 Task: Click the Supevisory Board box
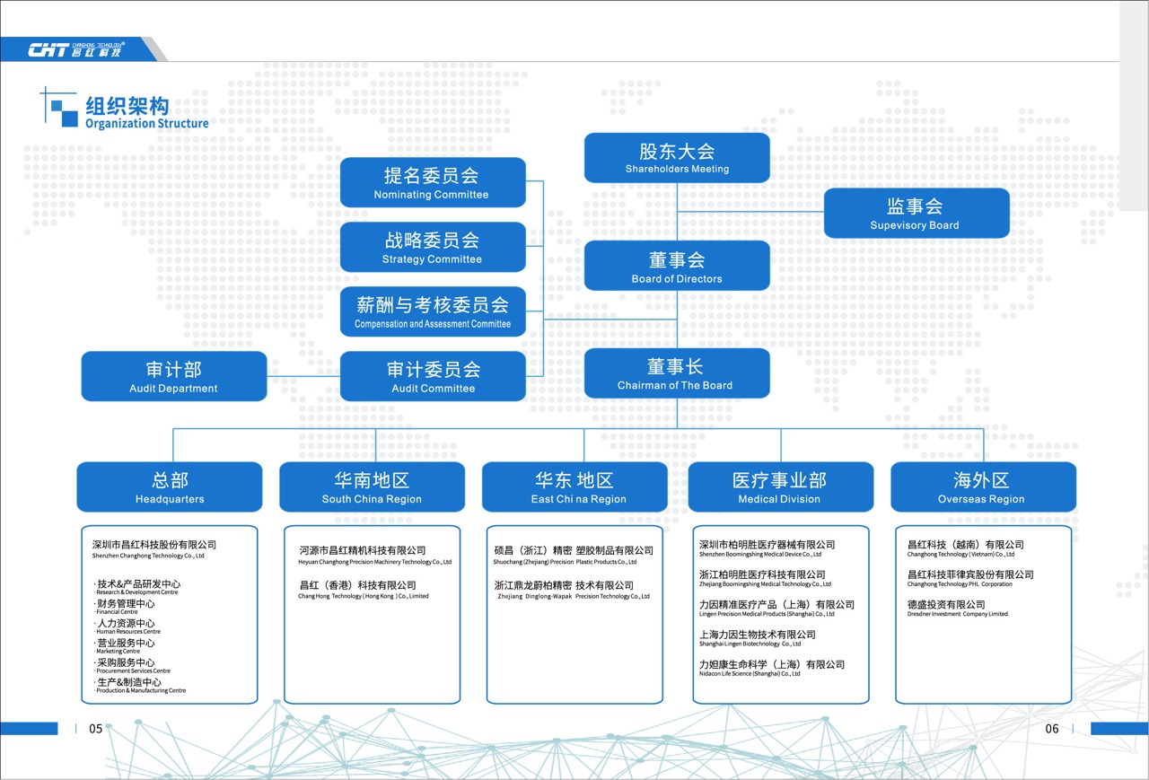tap(917, 214)
